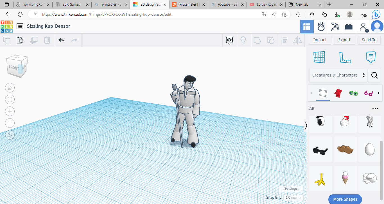Open the three-dot menu beside All
384x204 pixels.
pos(375,109)
